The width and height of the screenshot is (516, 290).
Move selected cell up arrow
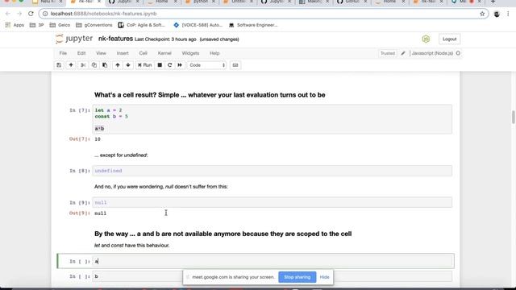(x=118, y=65)
